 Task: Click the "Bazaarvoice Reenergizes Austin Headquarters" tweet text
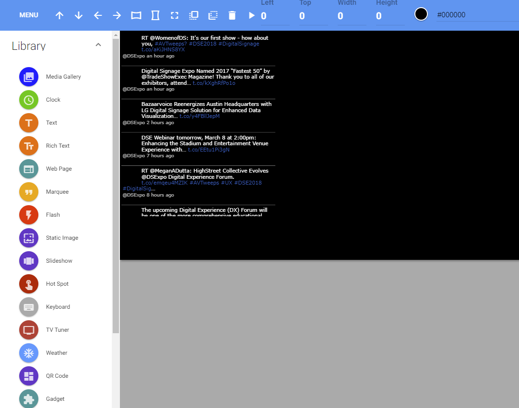pyautogui.click(x=207, y=110)
